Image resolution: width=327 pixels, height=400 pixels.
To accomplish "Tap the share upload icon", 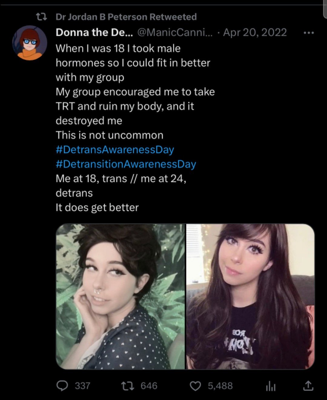I will 308,385.
